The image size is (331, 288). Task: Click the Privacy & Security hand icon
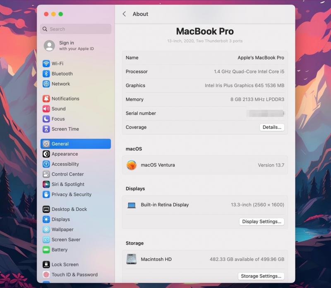coord(46,194)
